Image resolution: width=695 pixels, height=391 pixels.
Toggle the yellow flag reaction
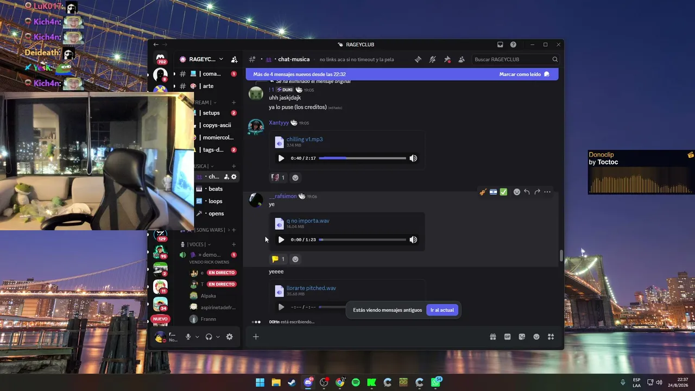click(279, 259)
